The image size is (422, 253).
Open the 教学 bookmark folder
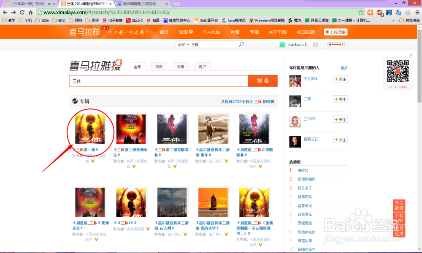[8, 20]
